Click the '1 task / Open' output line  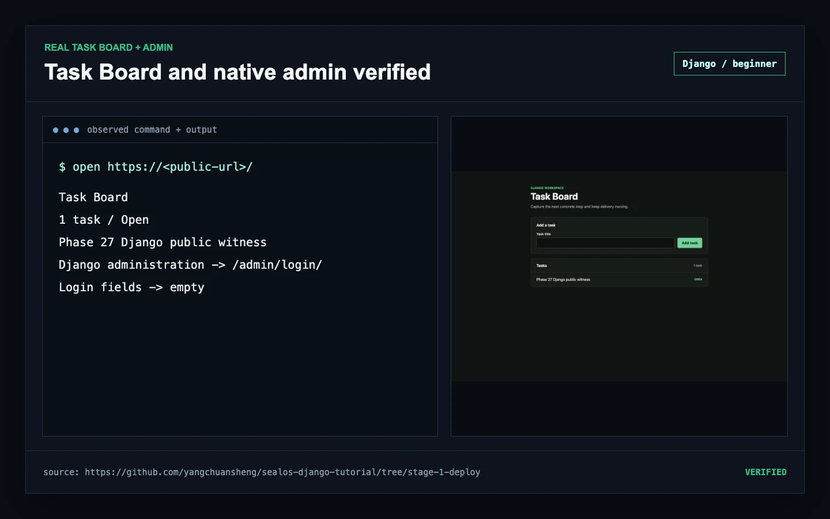104,220
